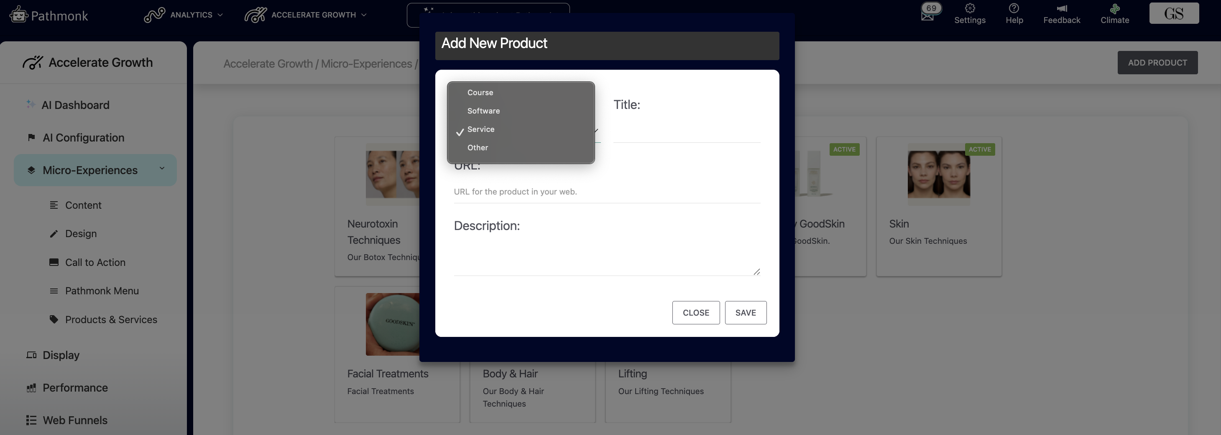Click the Content lines icon
This screenshot has width=1221, height=435.
54,205
